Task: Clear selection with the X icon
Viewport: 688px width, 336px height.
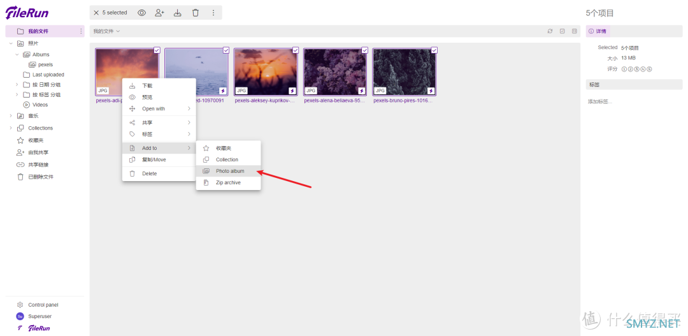Action: point(96,13)
